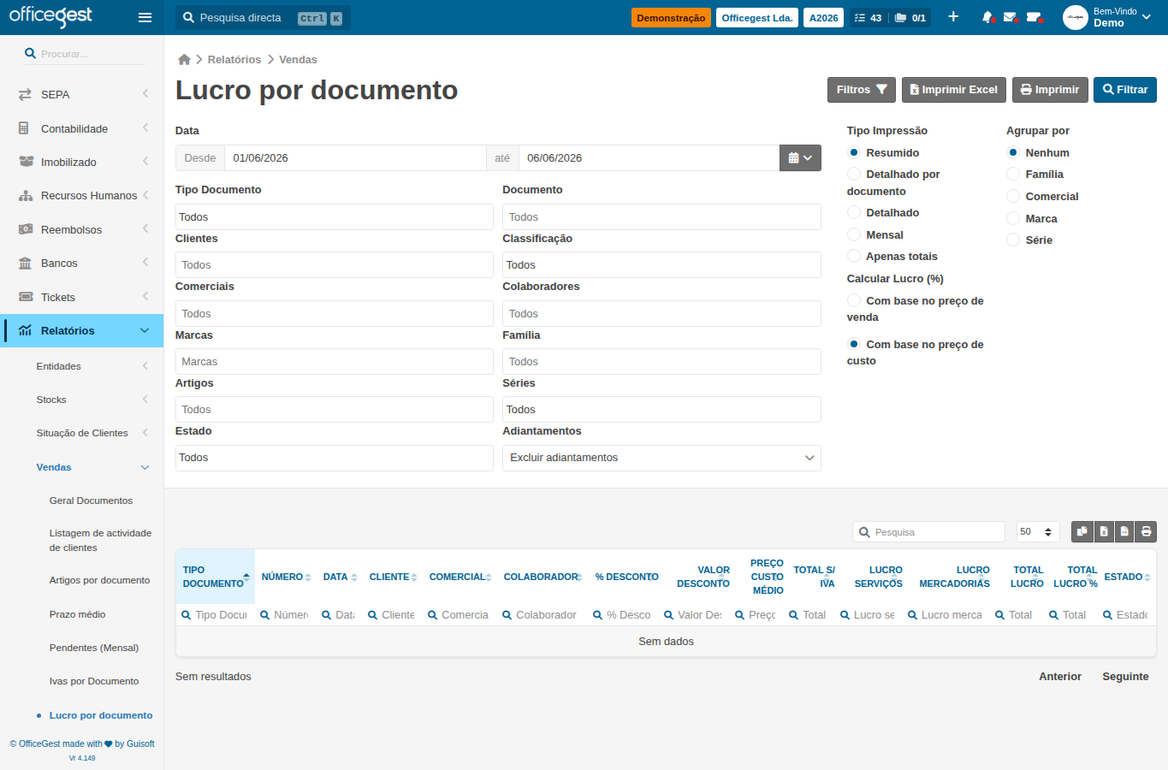
Task: Open the notifications bell
Action: pos(987,17)
